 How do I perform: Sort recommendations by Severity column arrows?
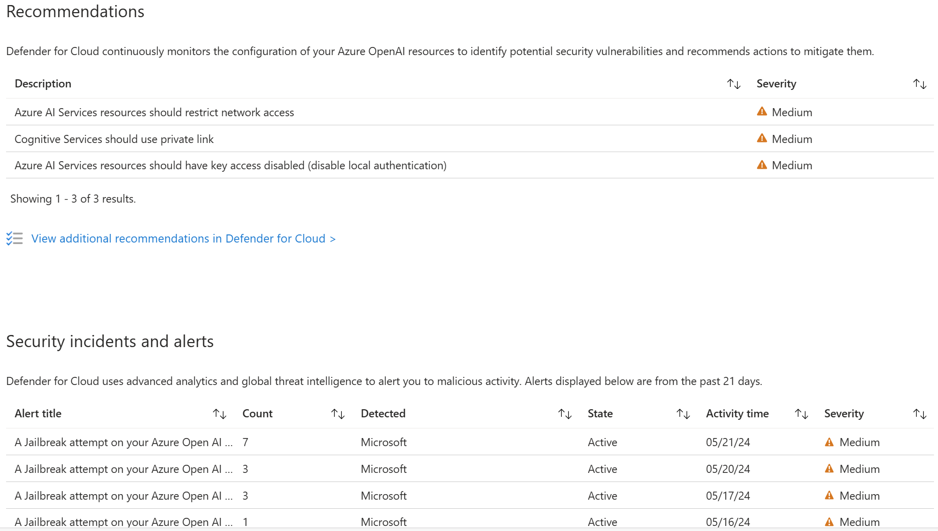click(919, 84)
